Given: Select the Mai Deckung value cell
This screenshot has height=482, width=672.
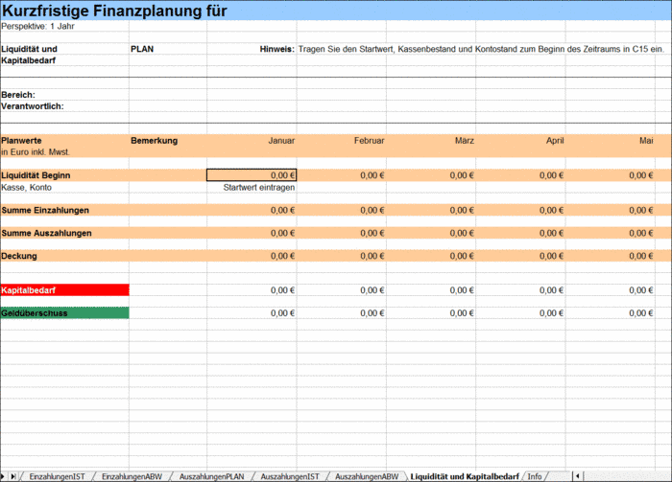Looking at the screenshot, I should pos(611,256).
